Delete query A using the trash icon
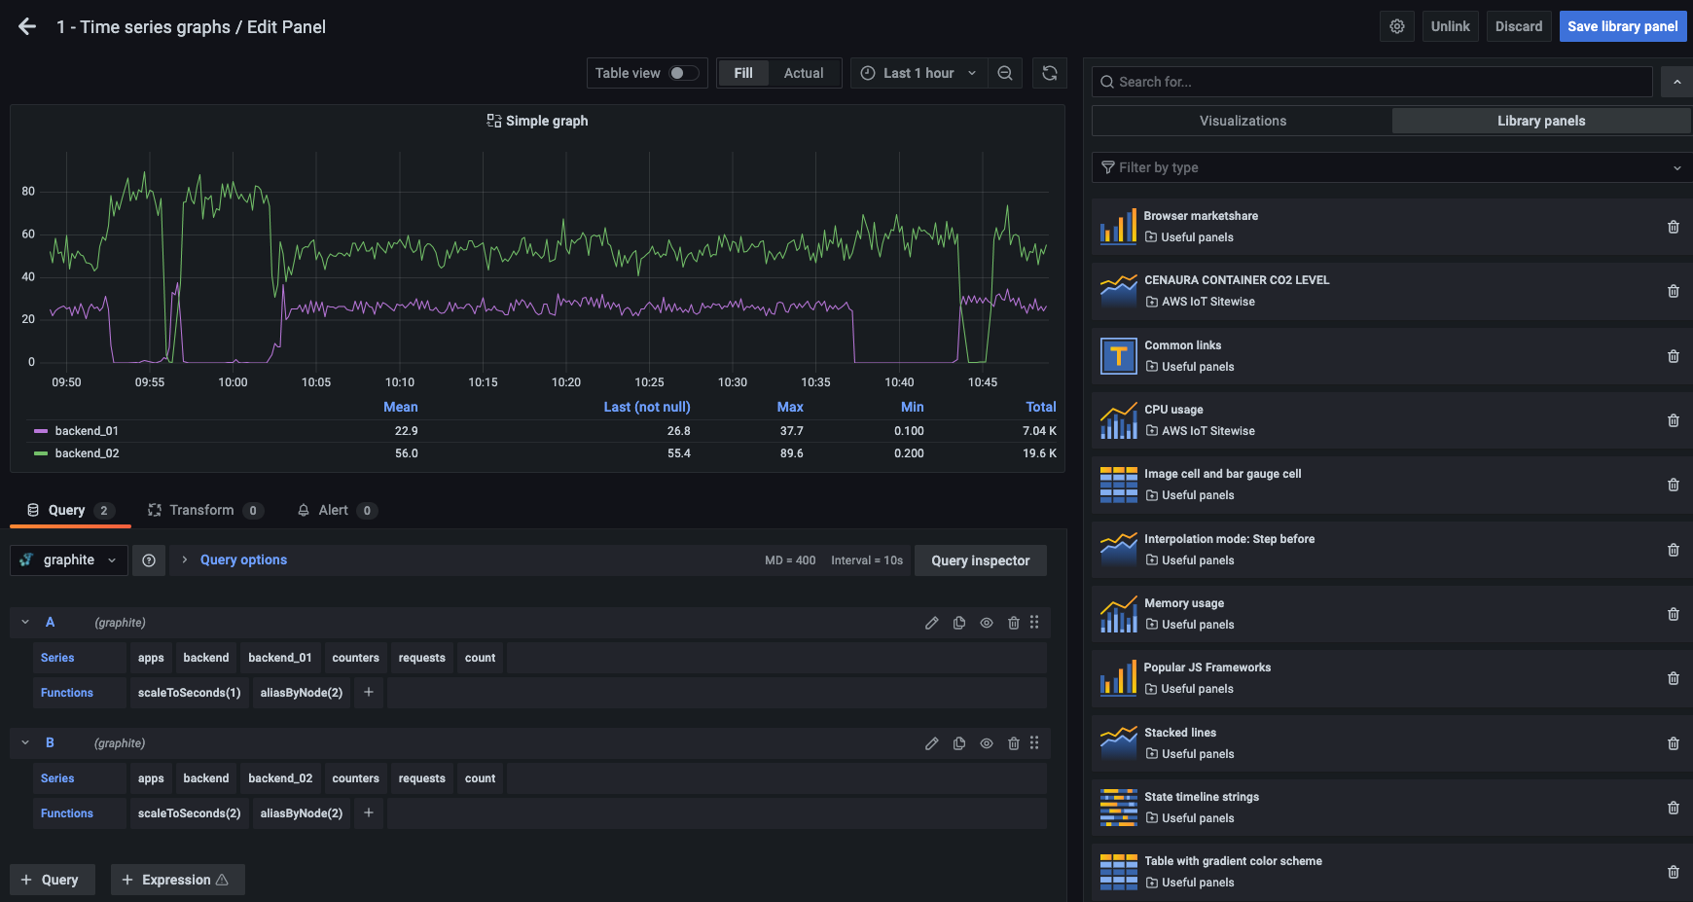 tap(1014, 623)
